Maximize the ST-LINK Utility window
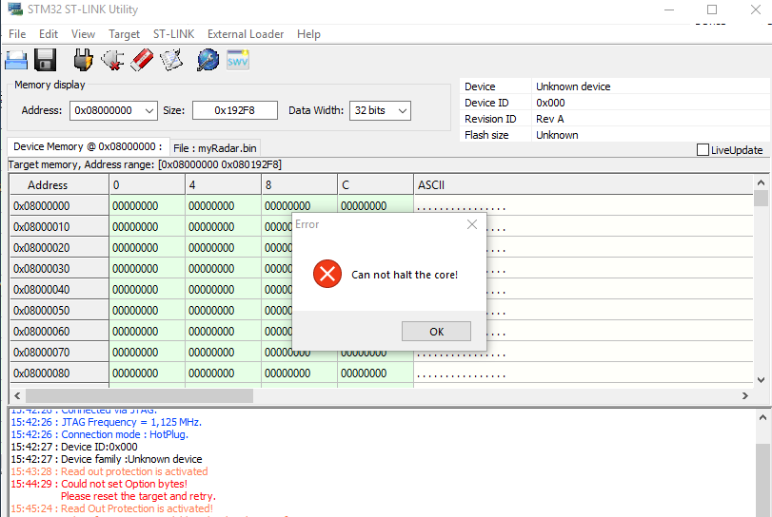This screenshot has height=517, width=772. point(712,10)
